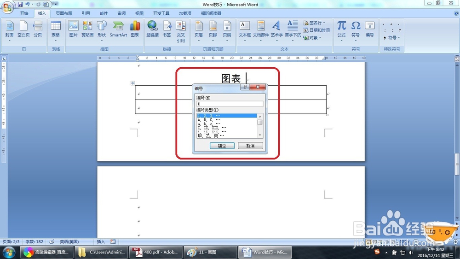This screenshot has width=460, height=259.
Task: Click the language 英语(美国) in status bar
Action: coord(69,241)
